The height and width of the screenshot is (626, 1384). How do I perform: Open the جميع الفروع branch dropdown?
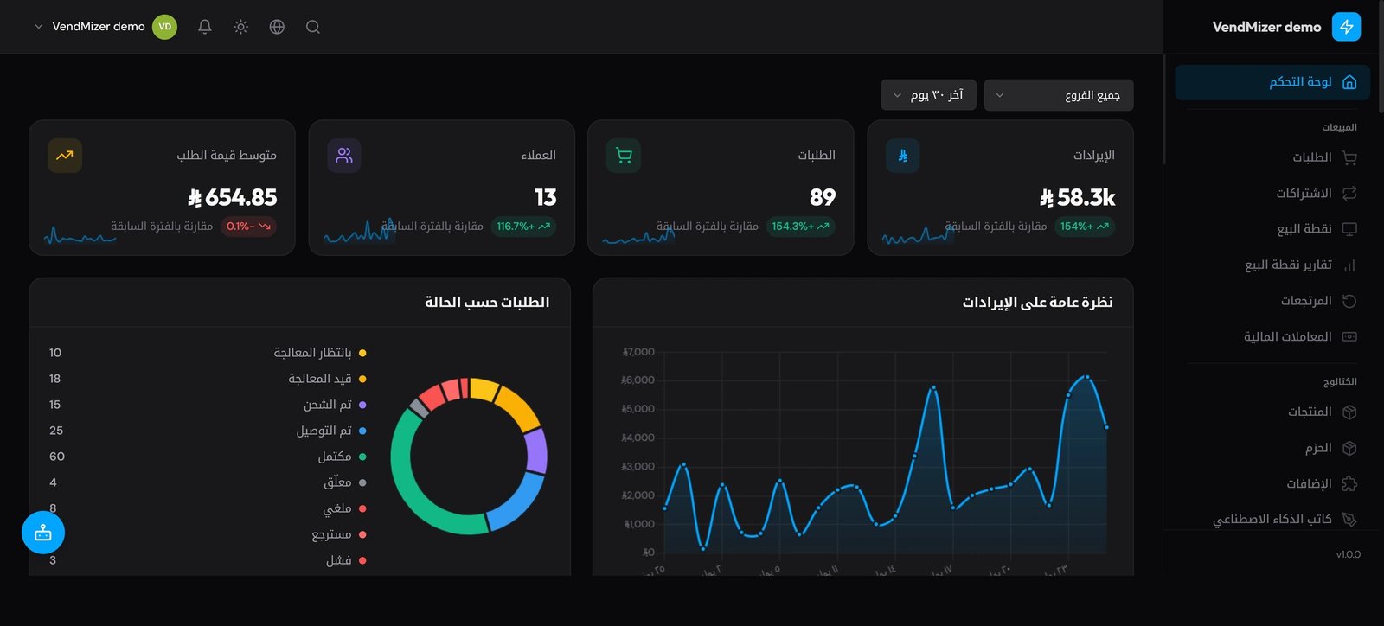pos(1059,95)
